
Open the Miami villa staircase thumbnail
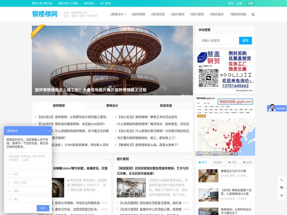point(131,188)
